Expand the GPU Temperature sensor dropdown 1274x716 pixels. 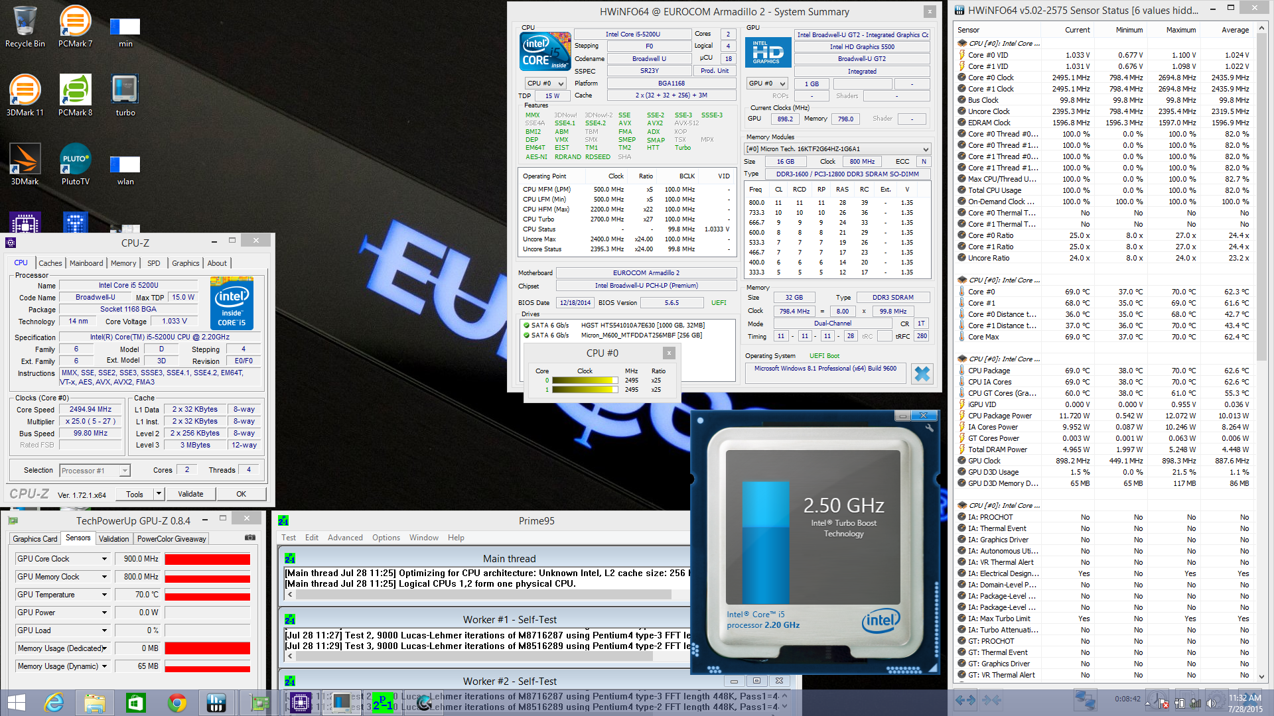coord(104,595)
